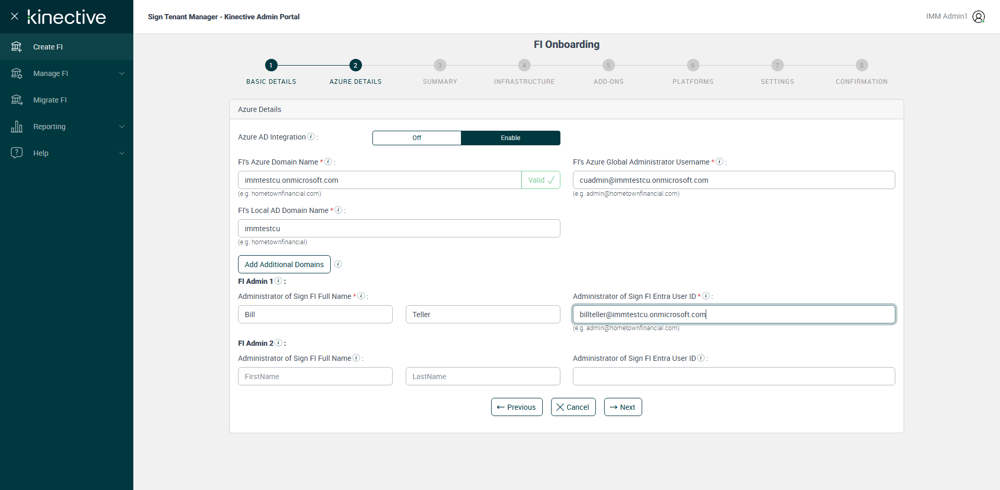
Task: Edit the FI's Local AD Domain Name field
Action: coord(399,229)
